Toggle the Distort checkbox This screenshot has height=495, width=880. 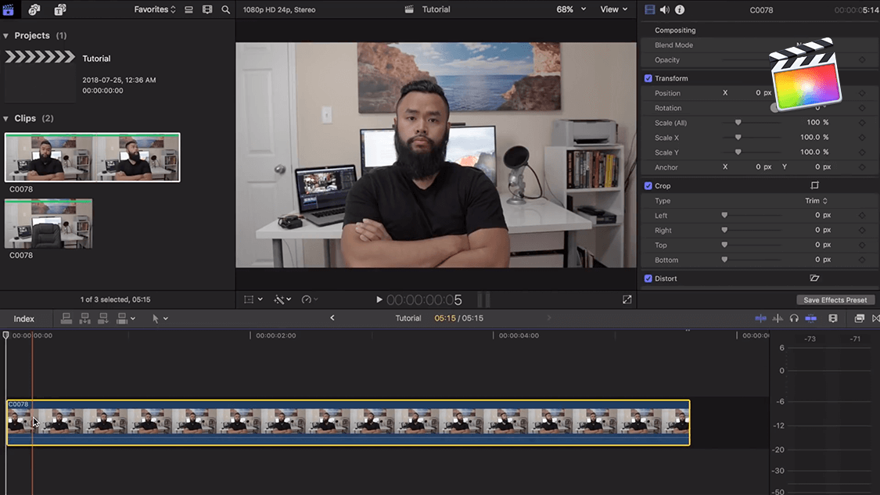click(648, 278)
